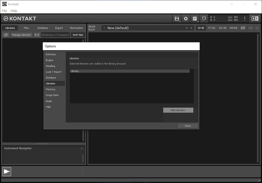Toggle the aux outputs button

(251, 28)
